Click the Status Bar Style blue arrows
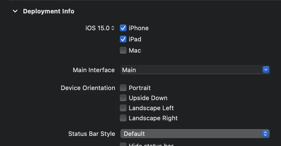 (x=265, y=134)
